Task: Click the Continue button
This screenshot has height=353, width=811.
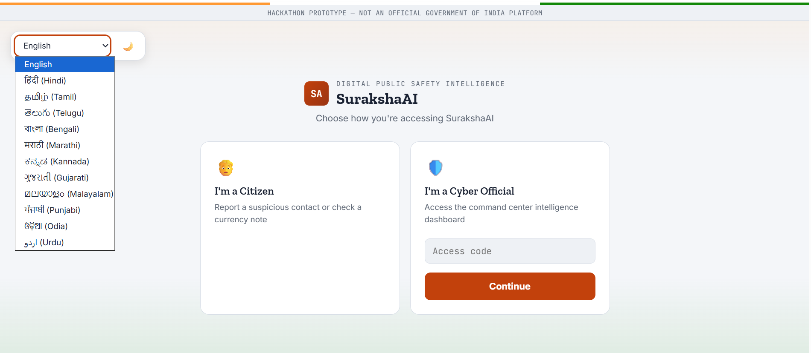Action: 510,286
